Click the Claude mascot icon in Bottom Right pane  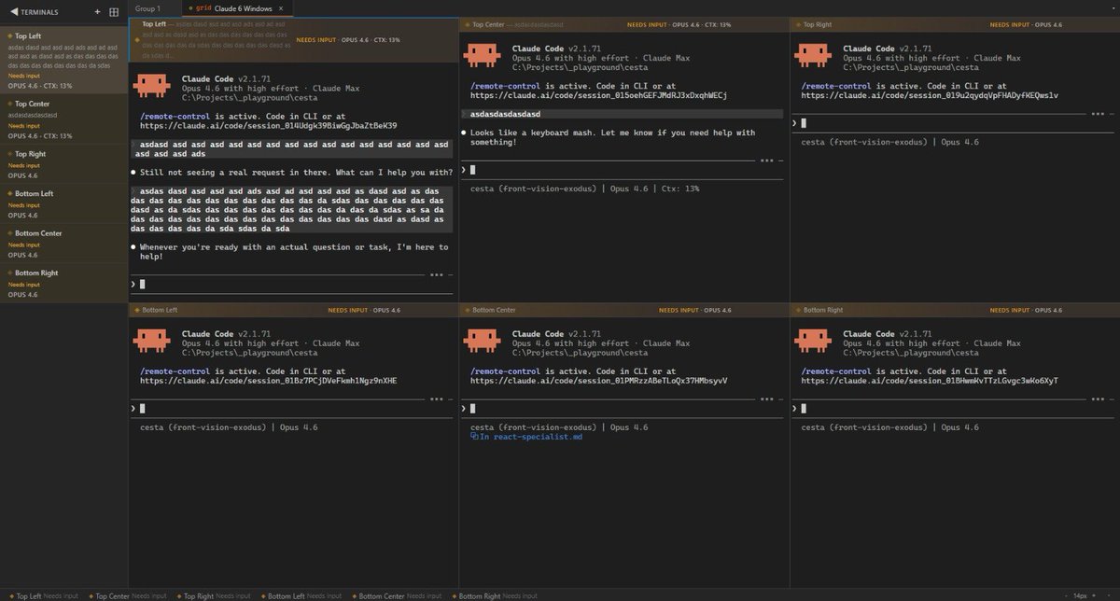[x=811, y=342]
